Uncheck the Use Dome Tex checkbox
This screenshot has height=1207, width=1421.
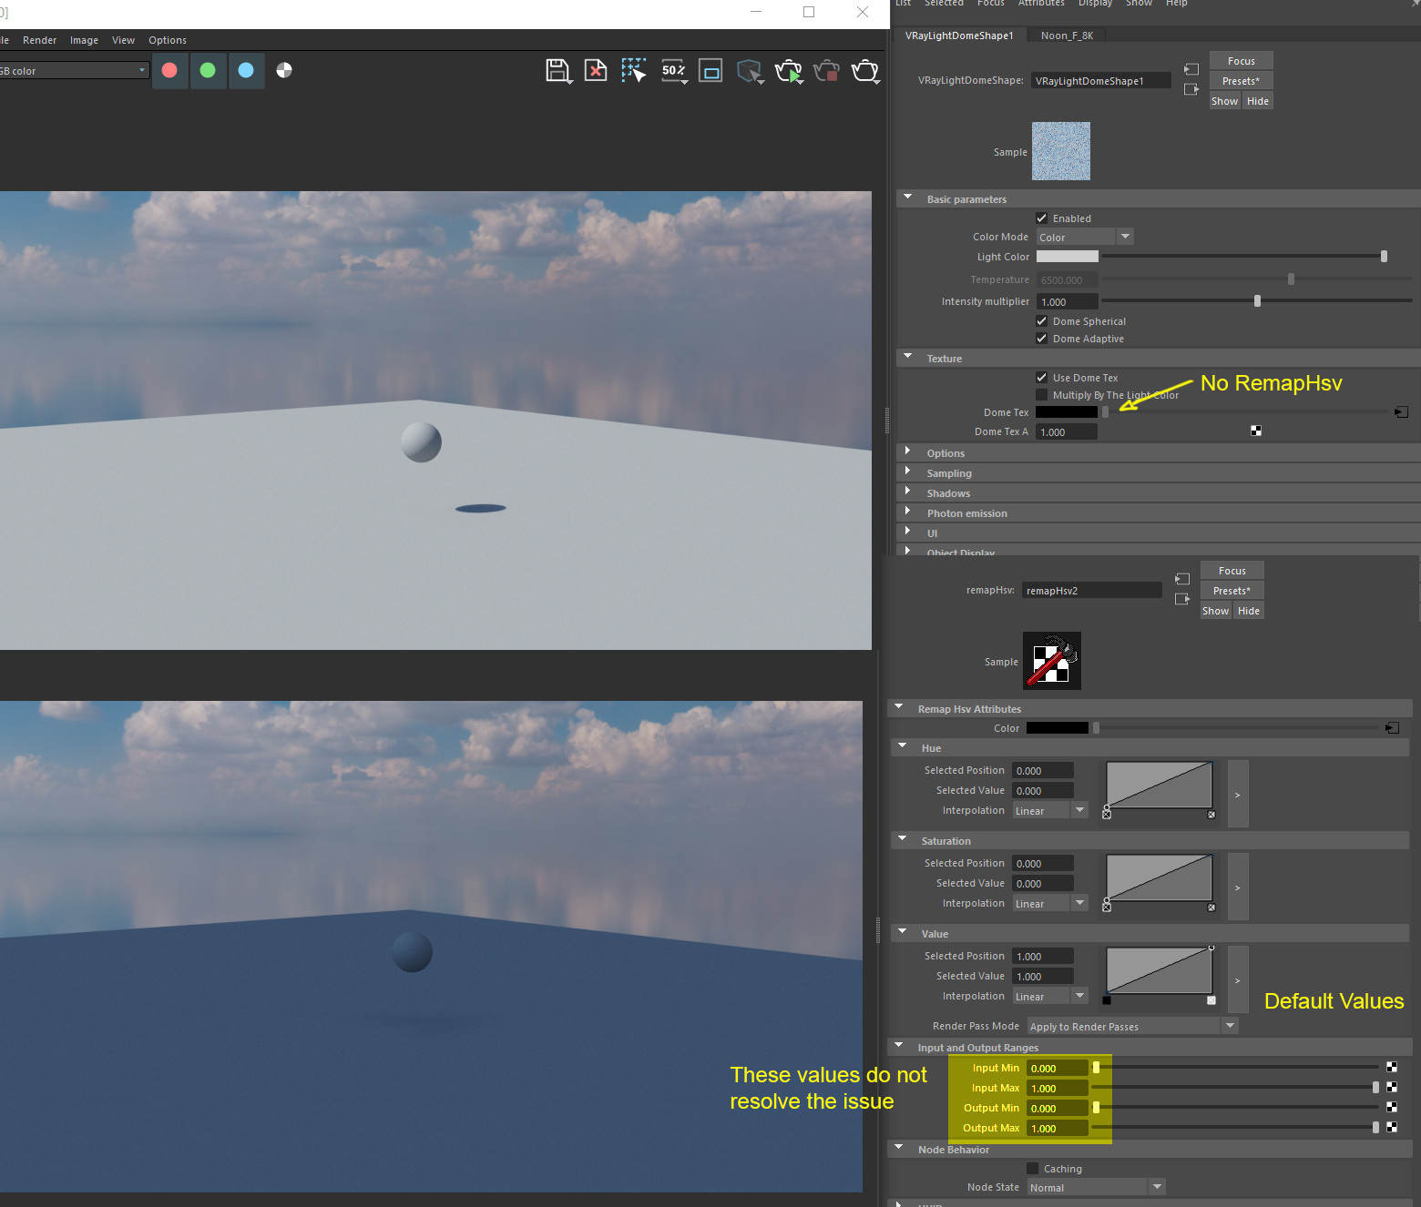(1042, 378)
